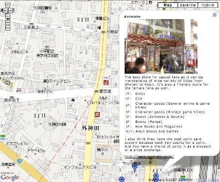Click the アヤベビル label

[36, 151]
